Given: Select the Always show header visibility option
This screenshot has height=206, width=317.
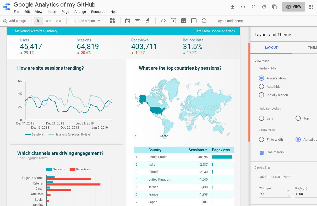Looking at the screenshot, I should click(x=261, y=78).
